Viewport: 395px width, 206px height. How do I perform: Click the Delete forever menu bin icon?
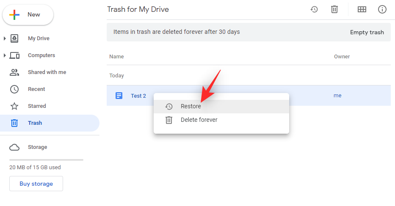coord(169,120)
